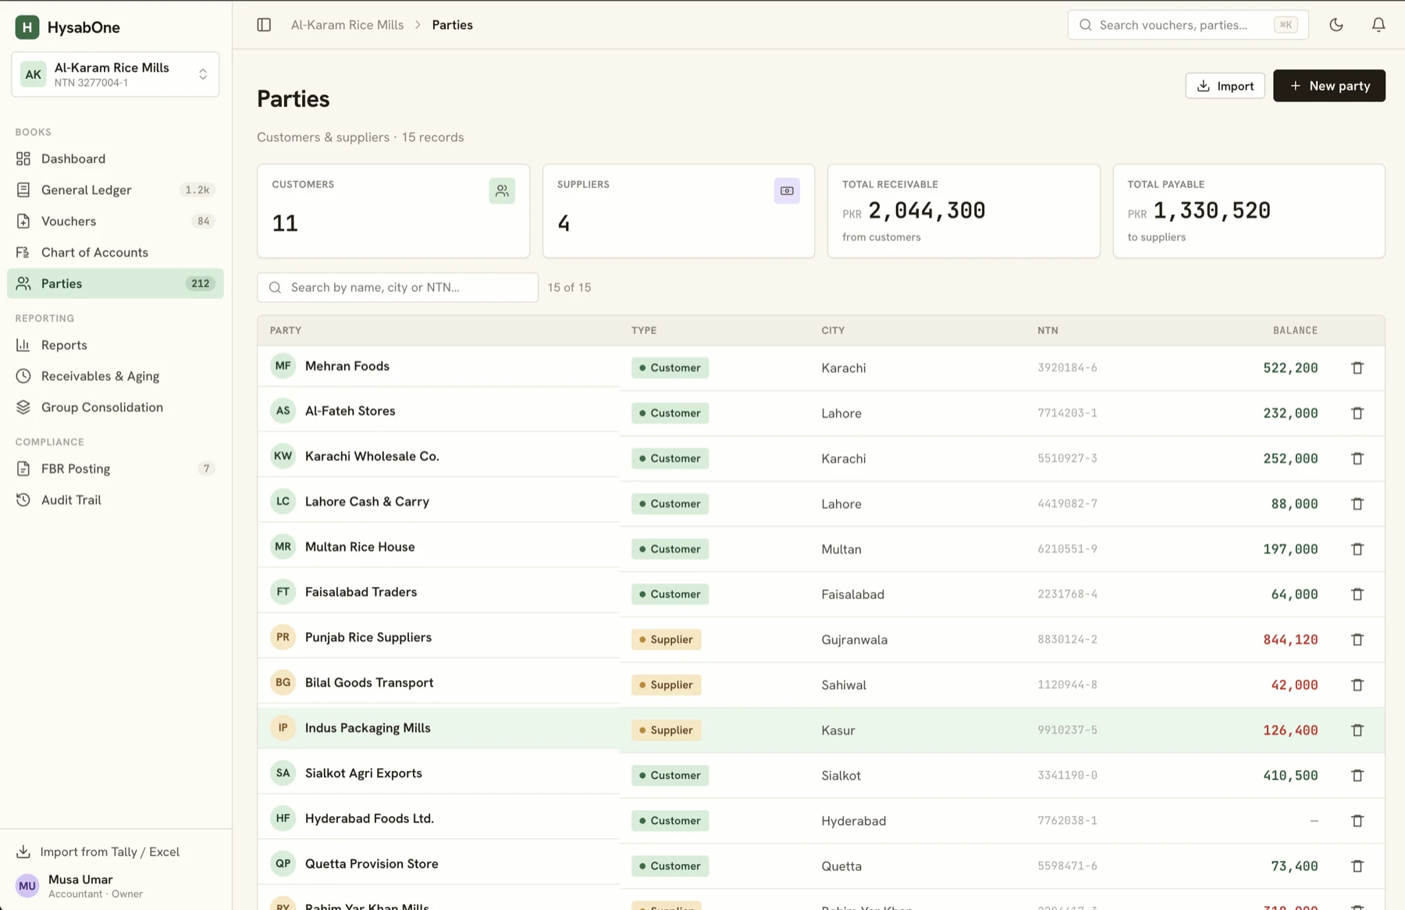Delete Punjab Rice Suppliers with trash icon
This screenshot has height=910, width=1405.
tap(1357, 639)
